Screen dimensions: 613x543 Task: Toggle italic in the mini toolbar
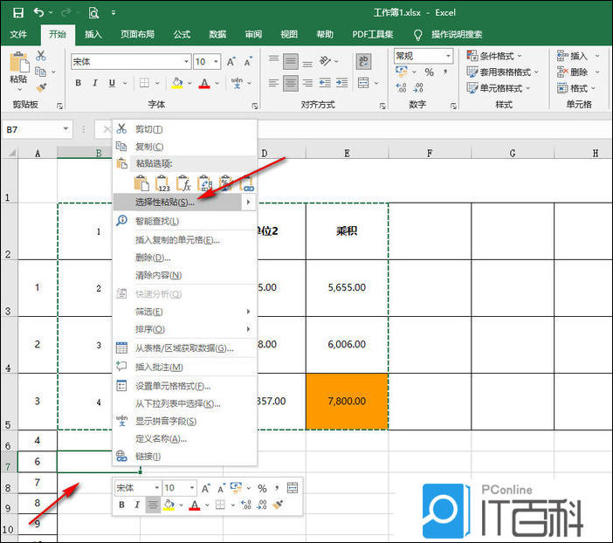(137, 505)
